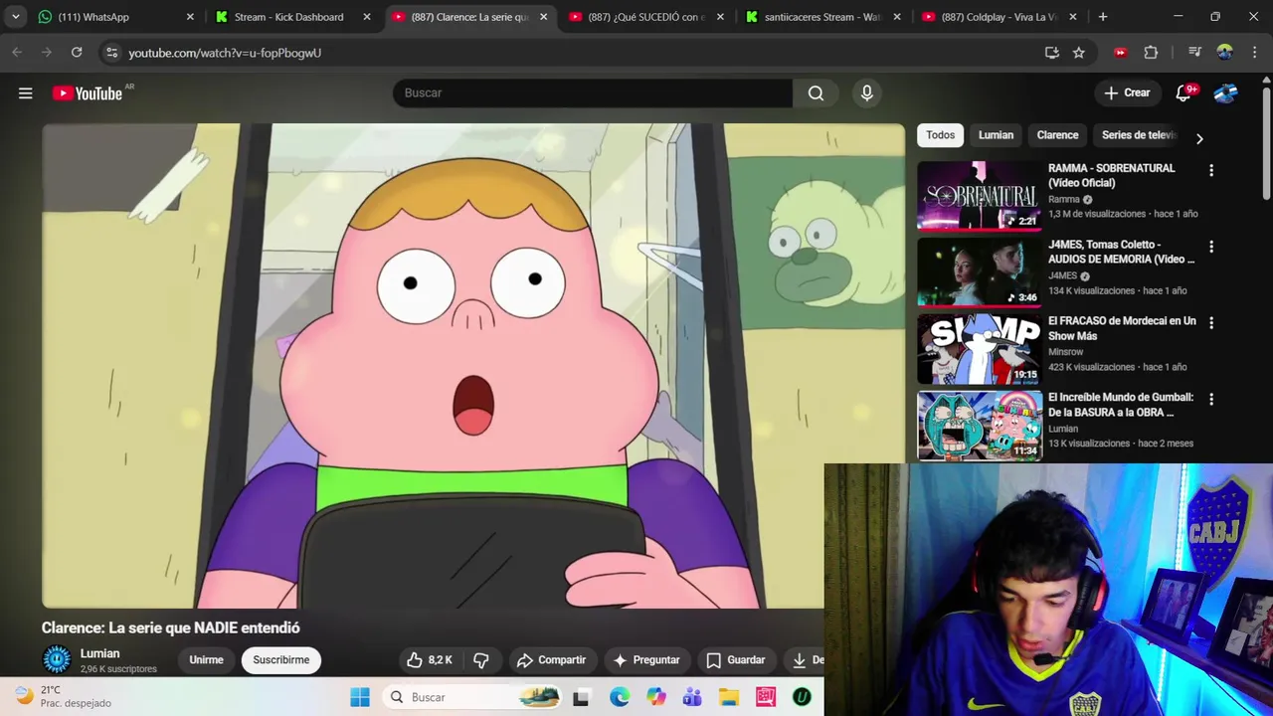
Task: Click the Crear button
Action: tap(1127, 92)
